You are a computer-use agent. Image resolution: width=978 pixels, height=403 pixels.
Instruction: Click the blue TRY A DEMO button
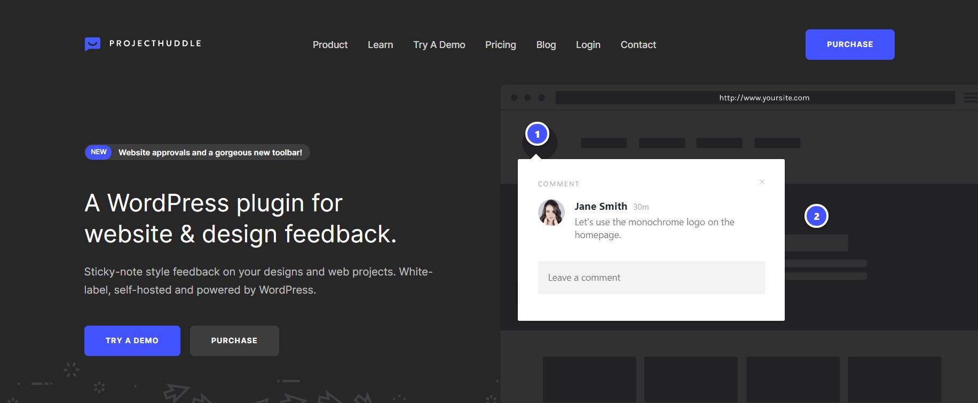tap(132, 341)
